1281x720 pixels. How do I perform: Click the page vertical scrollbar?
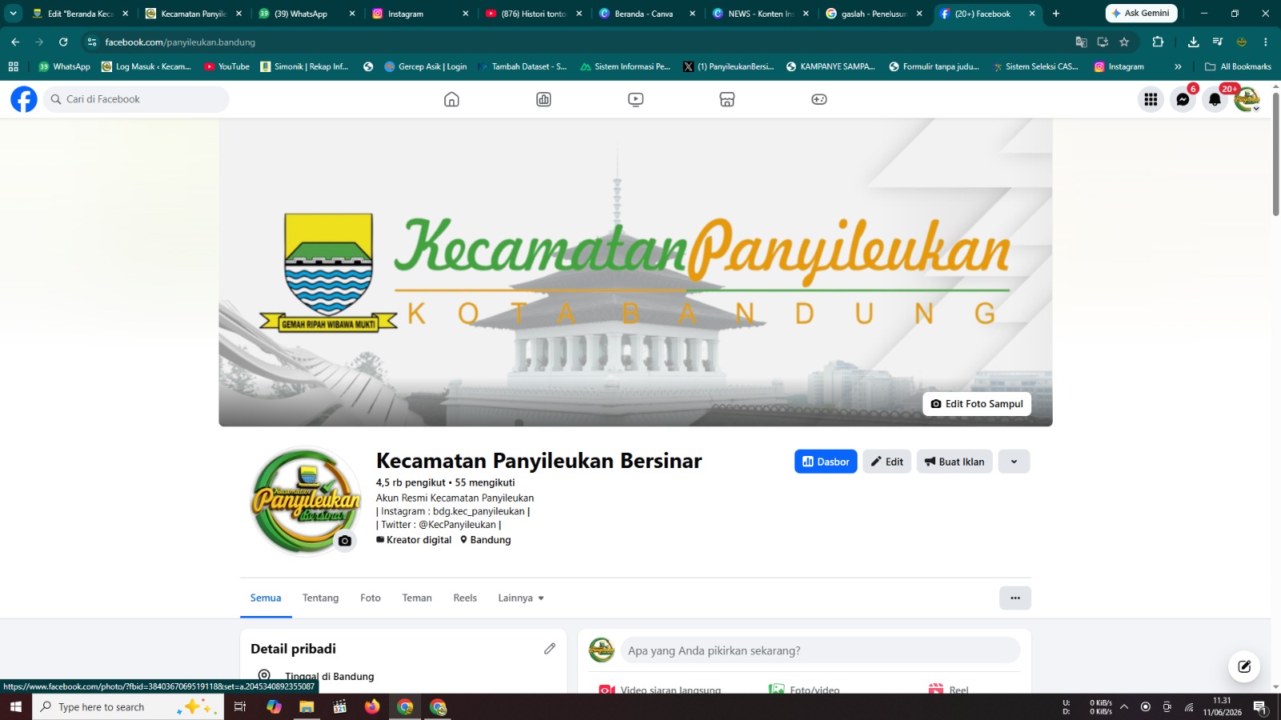[x=1275, y=152]
